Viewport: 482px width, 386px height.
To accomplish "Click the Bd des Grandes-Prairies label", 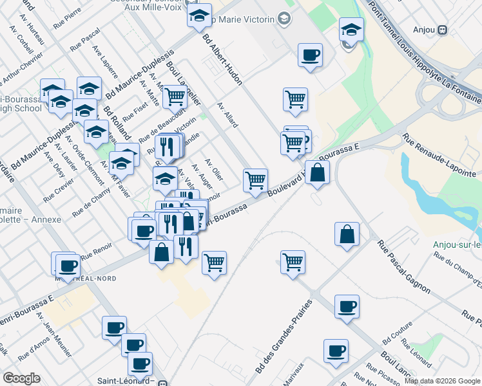I will [x=284, y=336].
